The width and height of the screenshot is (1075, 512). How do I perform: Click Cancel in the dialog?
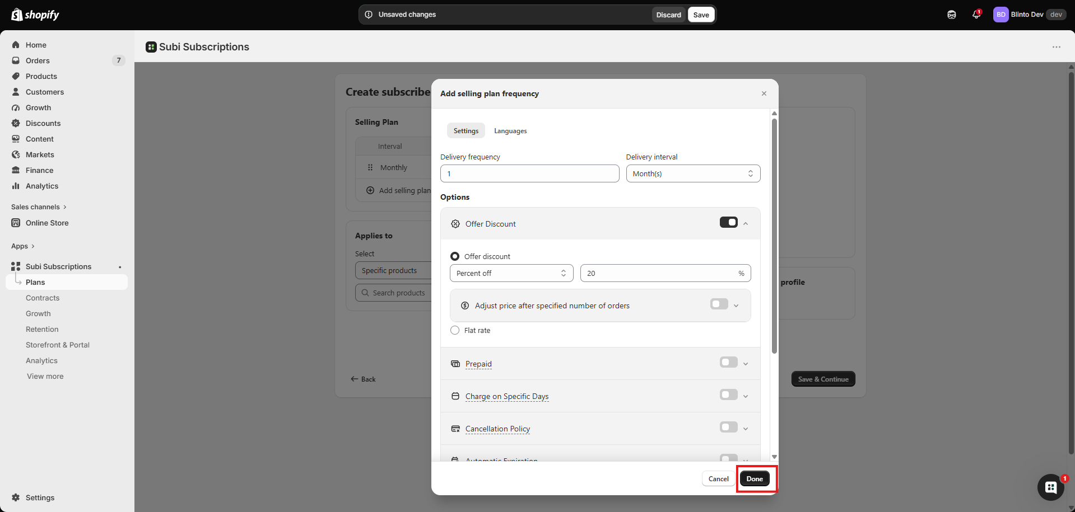(x=718, y=478)
